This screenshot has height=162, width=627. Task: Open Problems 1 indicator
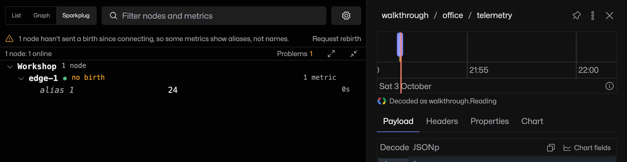pos(295,54)
